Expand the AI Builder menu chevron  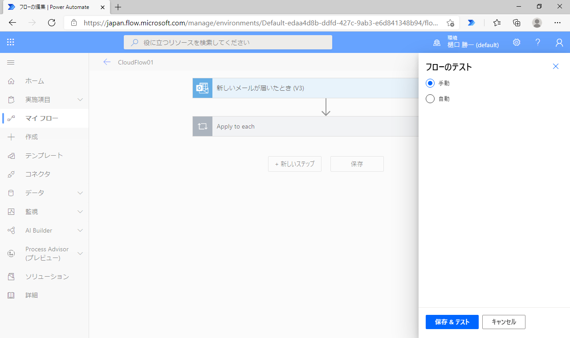coord(80,230)
